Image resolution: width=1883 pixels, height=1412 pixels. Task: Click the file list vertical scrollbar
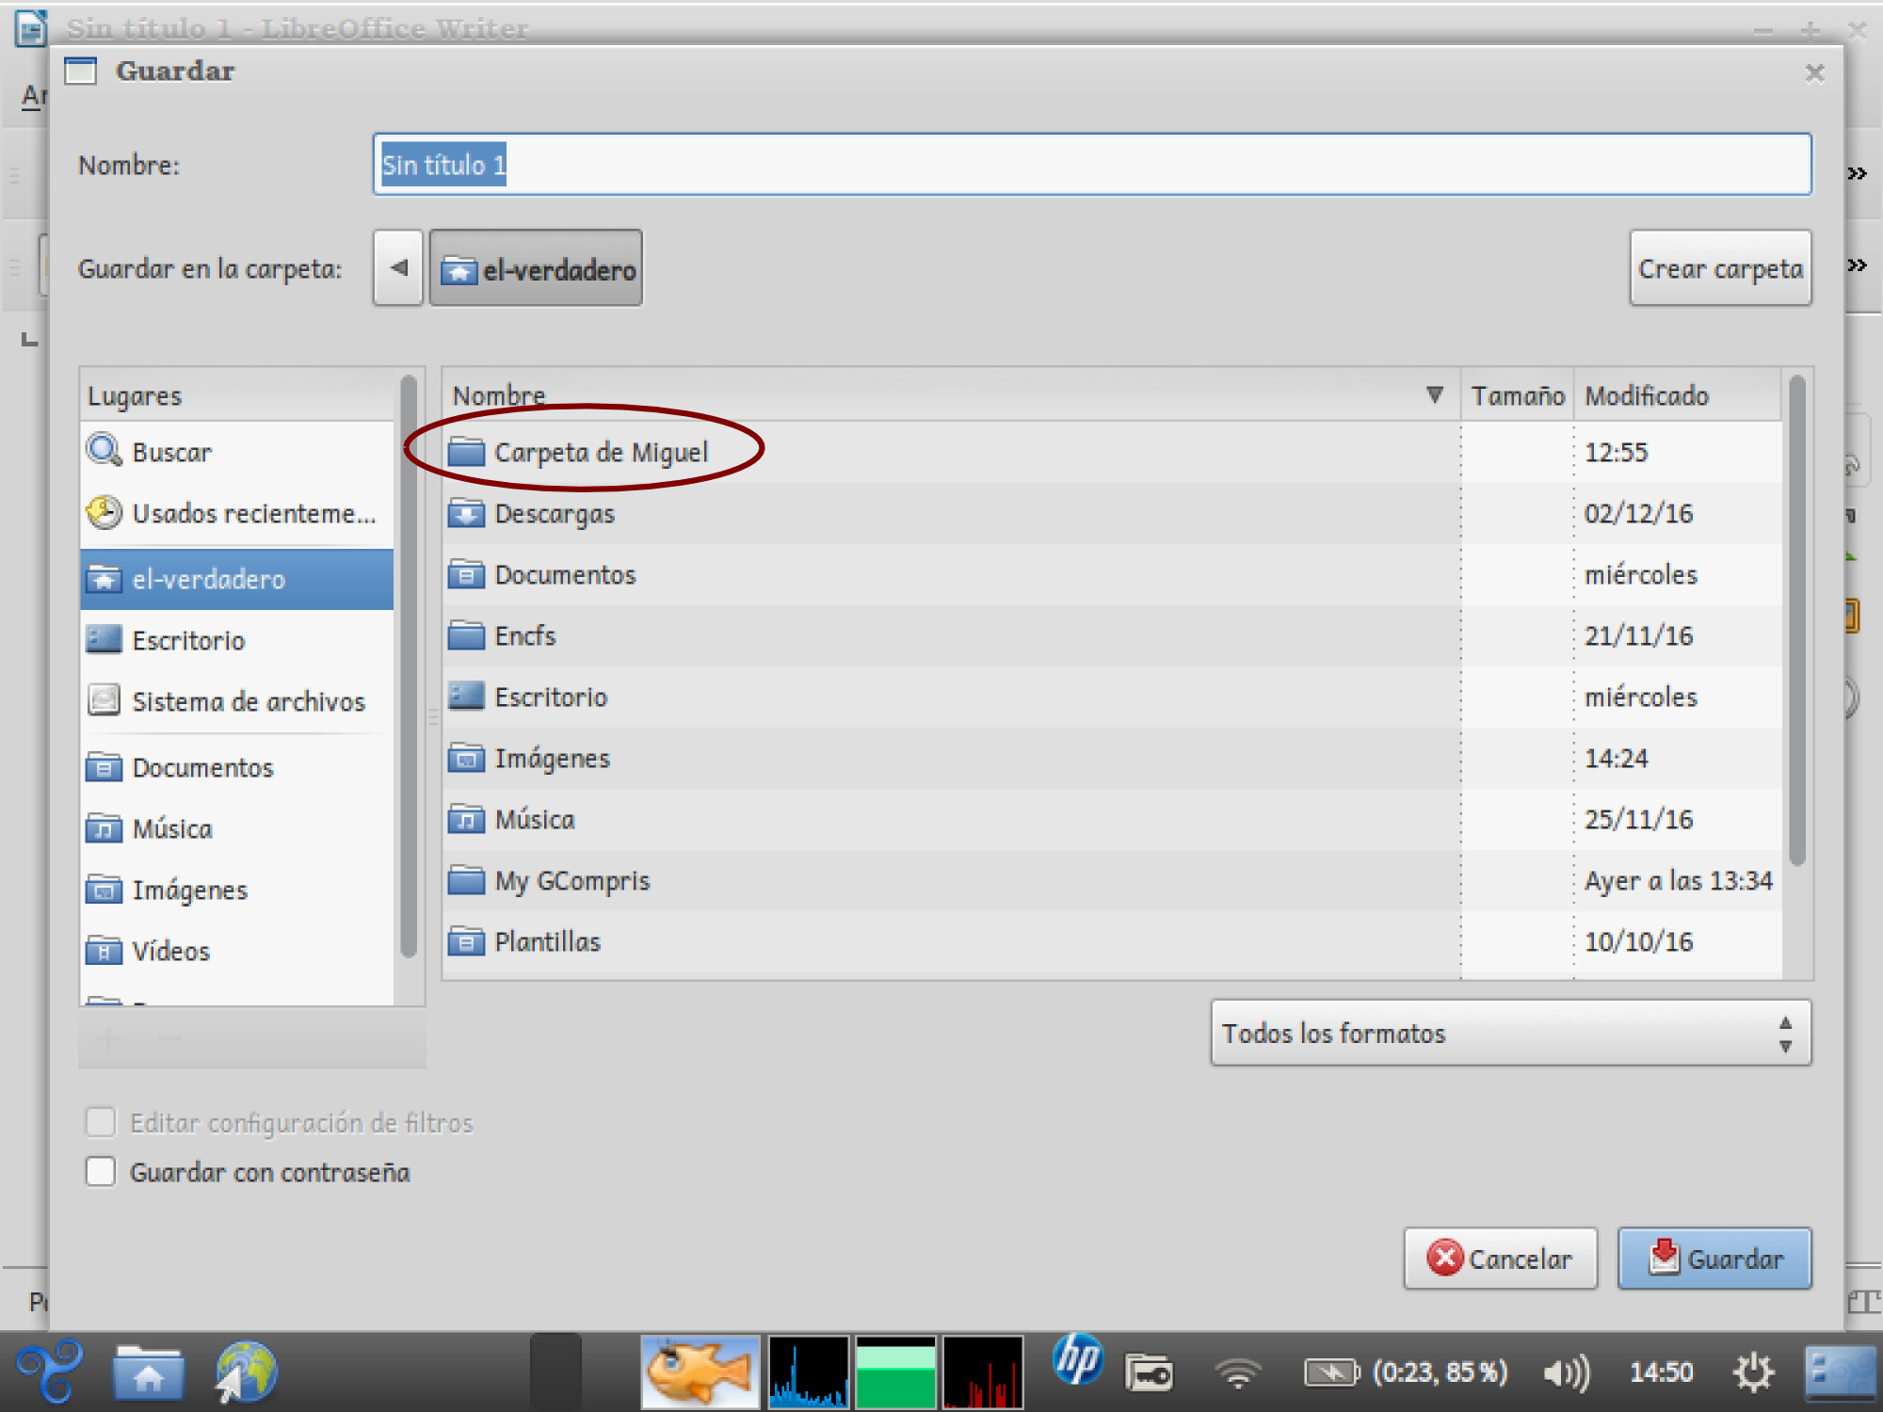(1797, 619)
